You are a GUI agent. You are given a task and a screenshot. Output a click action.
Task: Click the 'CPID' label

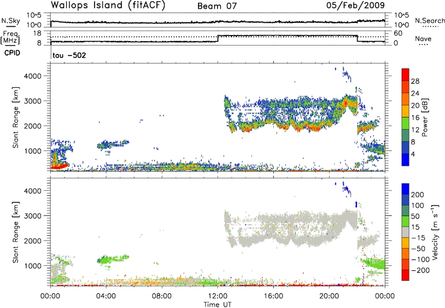point(12,53)
